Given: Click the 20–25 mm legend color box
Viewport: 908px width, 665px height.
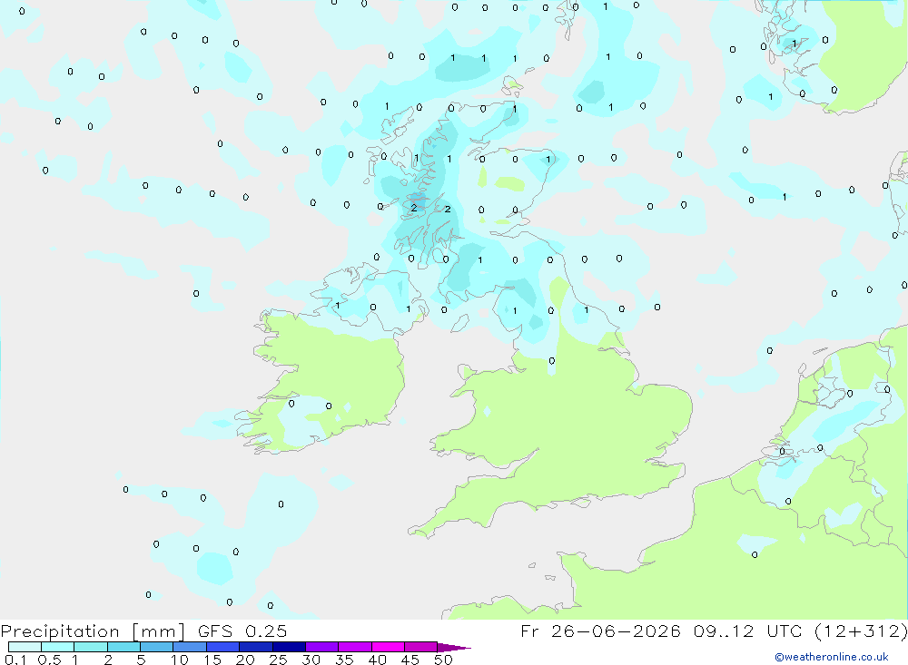Looking at the screenshot, I should tap(256, 647).
